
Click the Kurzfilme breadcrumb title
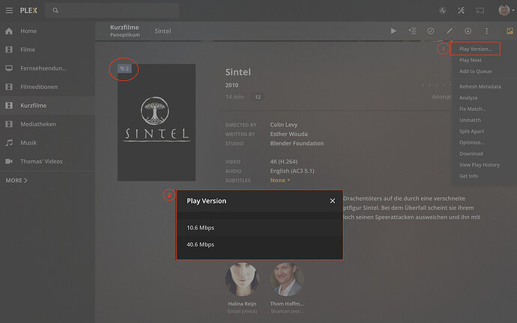(124, 28)
